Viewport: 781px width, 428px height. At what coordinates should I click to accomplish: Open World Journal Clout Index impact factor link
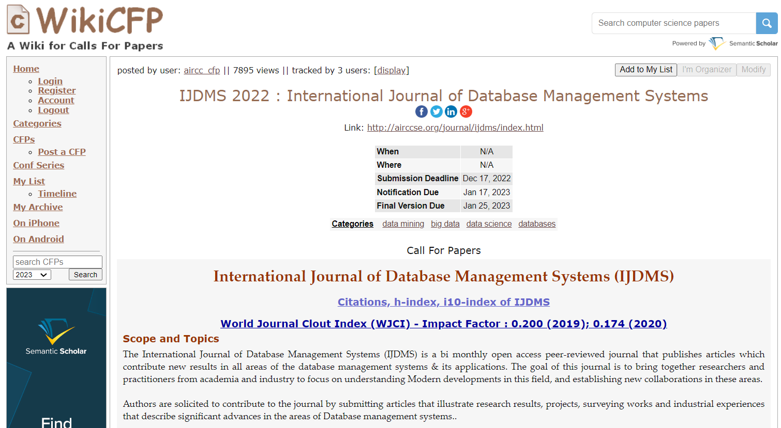click(x=444, y=324)
